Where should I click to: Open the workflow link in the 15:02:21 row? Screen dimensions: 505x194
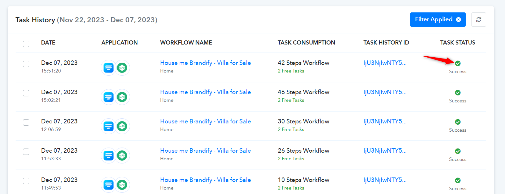tap(206, 92)
